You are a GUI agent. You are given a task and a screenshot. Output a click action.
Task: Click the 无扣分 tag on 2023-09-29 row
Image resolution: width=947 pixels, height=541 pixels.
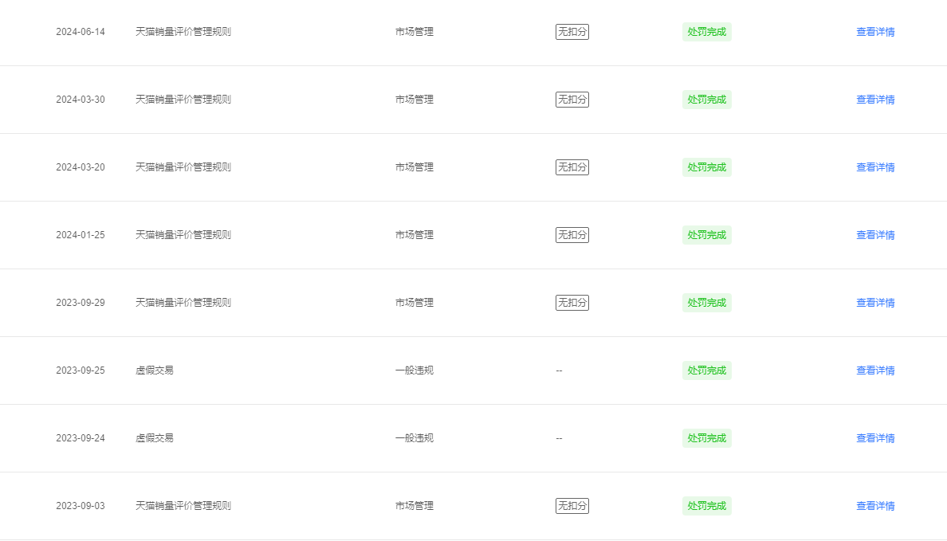(572, 303)
